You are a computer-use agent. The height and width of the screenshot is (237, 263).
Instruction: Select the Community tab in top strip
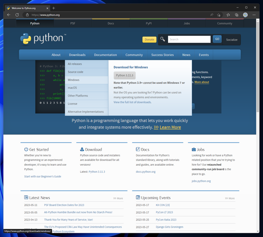[x=225, y=23]
